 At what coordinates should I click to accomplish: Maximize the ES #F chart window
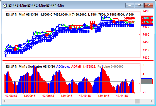(x=139, y=5)
